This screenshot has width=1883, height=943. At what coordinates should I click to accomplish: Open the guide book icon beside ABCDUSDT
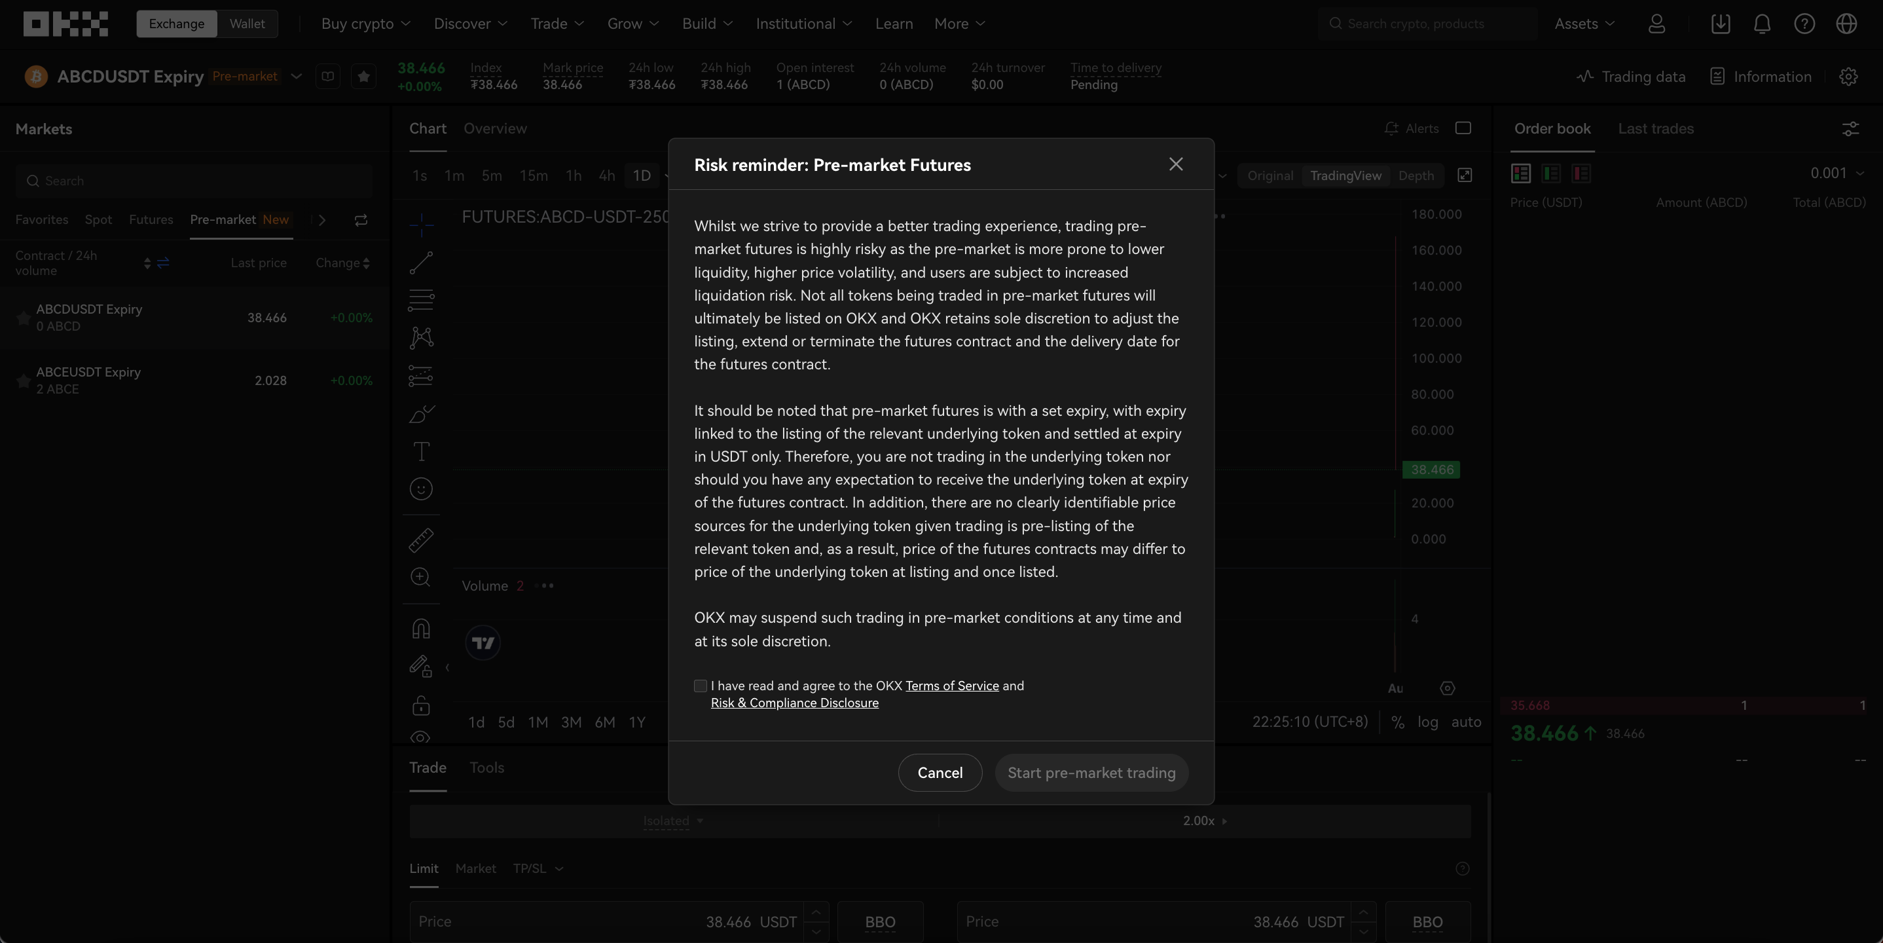click(x=327, y=77)
